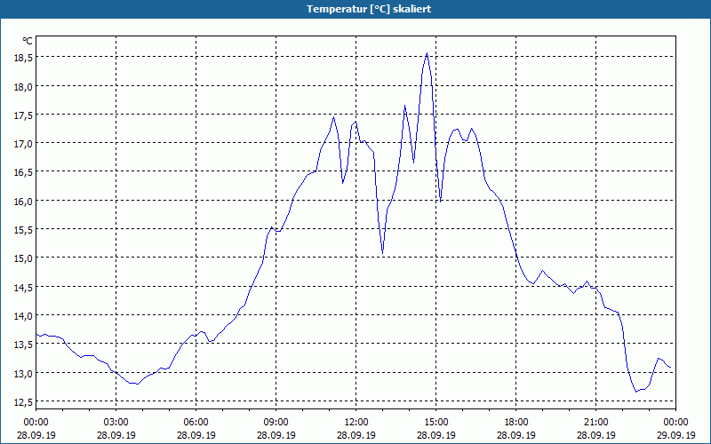The image size is (711, 444).
Task: Select the 18,0 y-axis label
Action: coord(23,86)
